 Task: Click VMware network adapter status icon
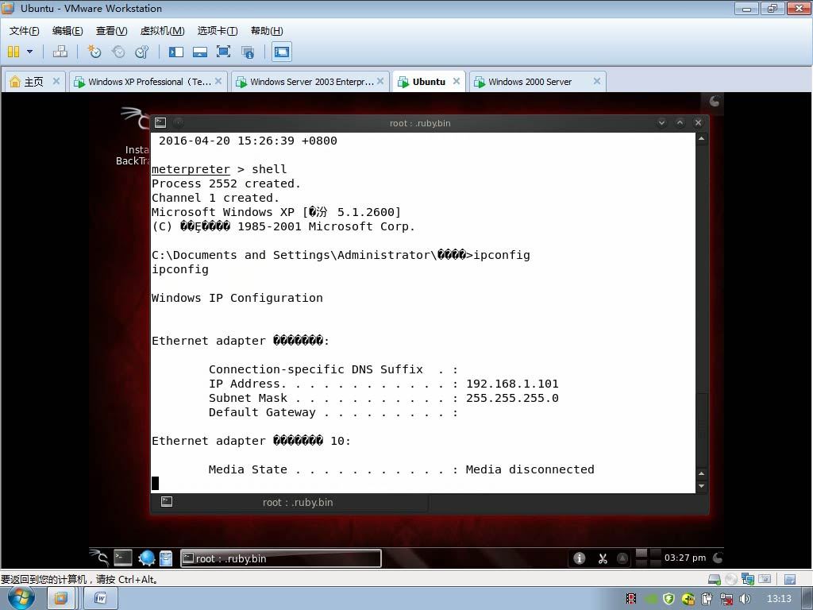pyautogui.click(x=748, y=579)
